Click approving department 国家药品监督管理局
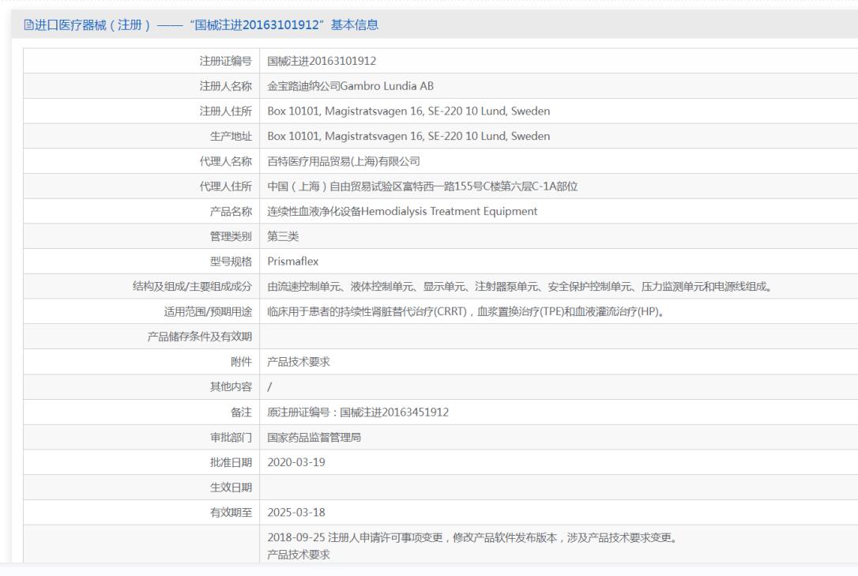Screen dimensions: 858x576 314,437
